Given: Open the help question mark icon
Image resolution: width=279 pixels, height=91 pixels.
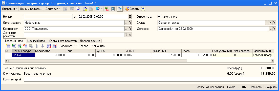Looking at the screenshot, I should [x=143, y=9].
